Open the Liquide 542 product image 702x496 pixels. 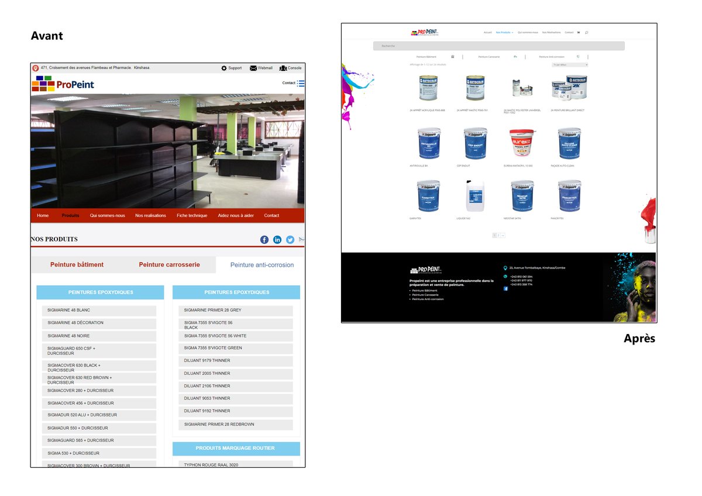click(476, 196)
